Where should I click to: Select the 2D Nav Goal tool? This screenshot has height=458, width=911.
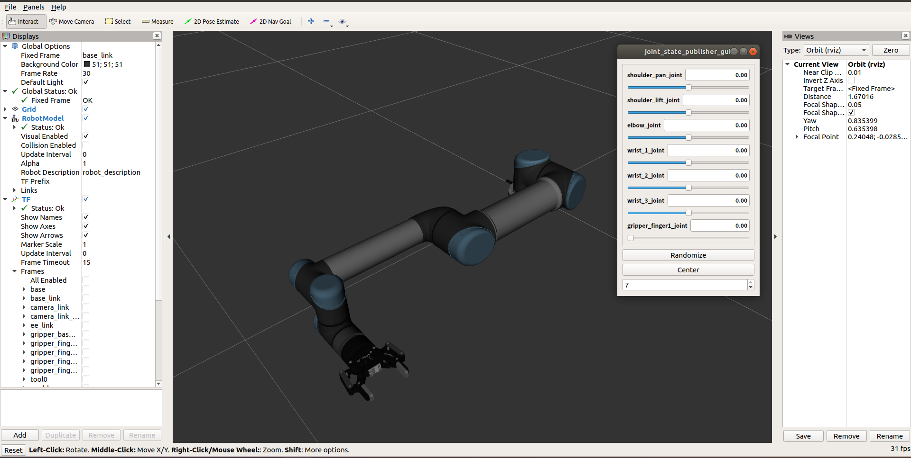point(270,21)
